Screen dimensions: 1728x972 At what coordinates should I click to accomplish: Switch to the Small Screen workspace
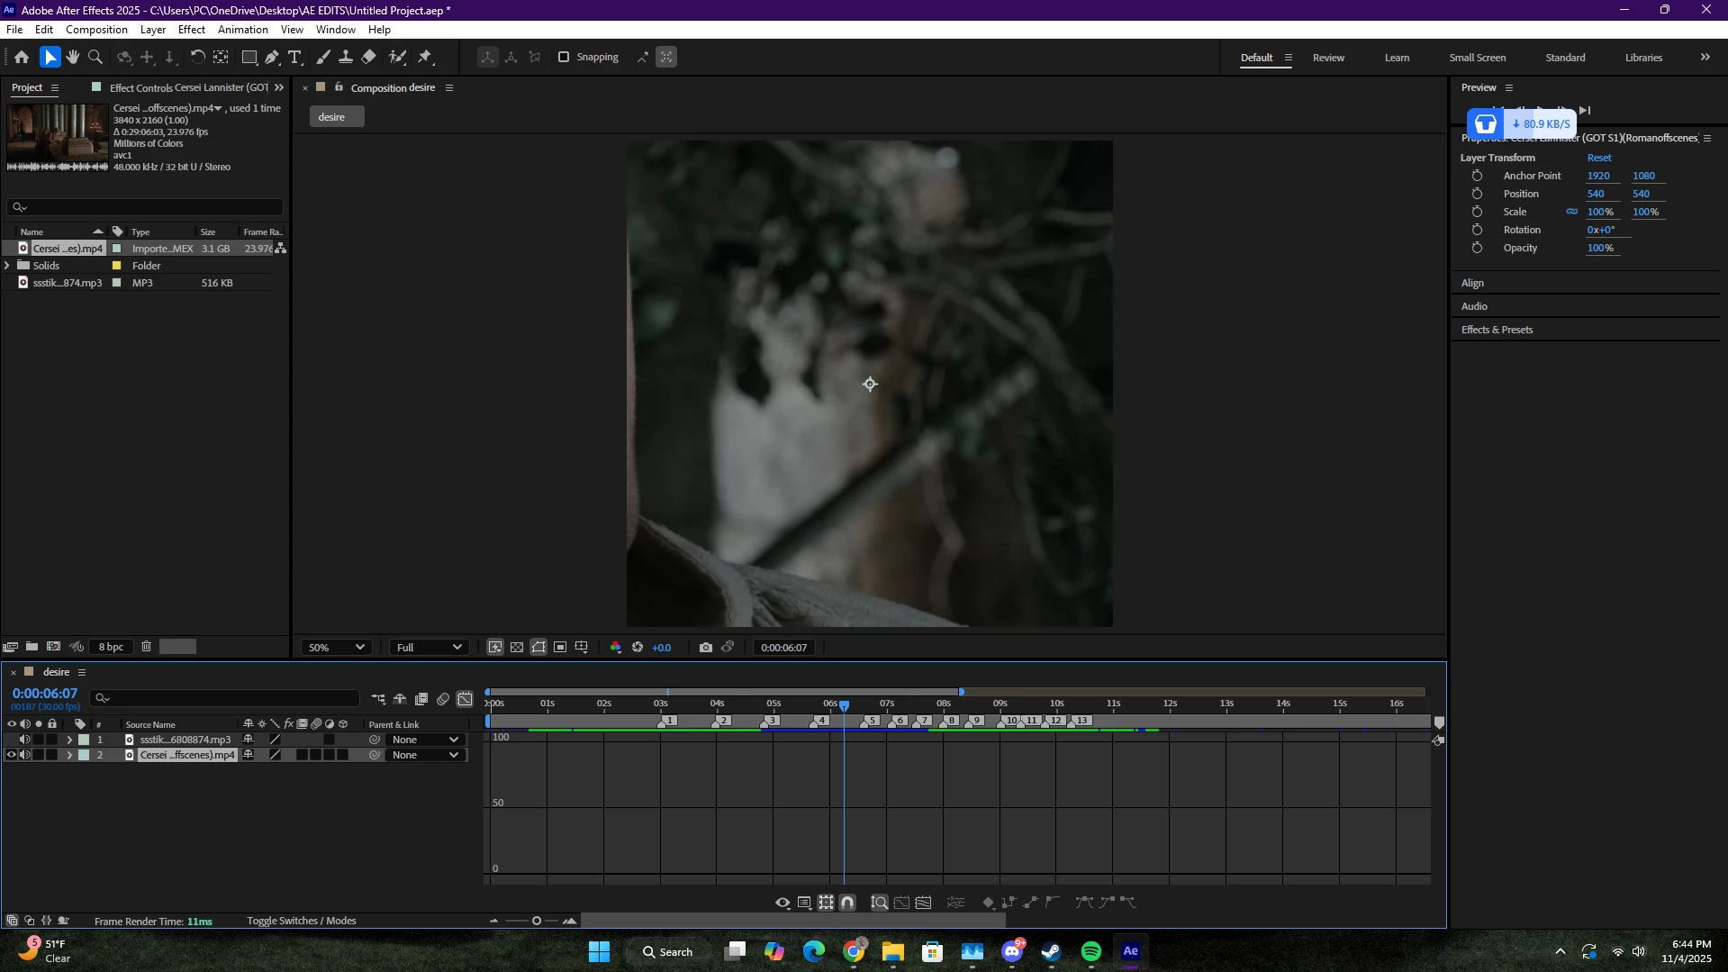coord(1478,58)
